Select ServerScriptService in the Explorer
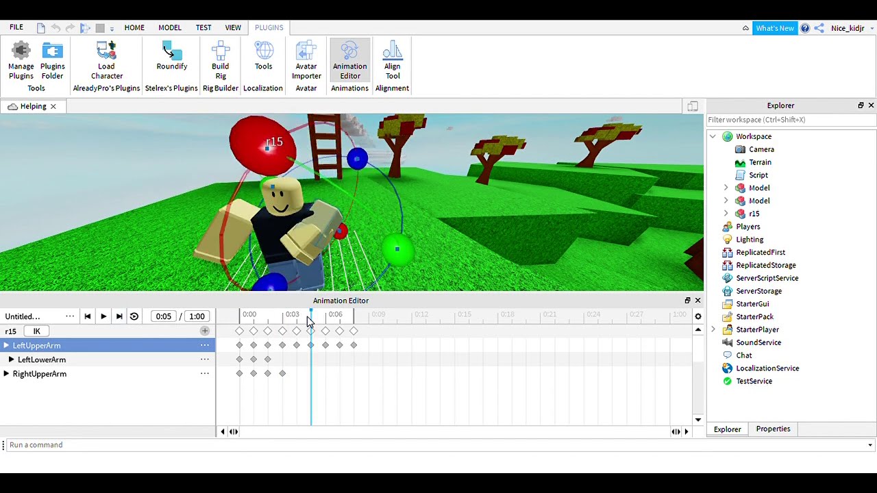 (x=767, y=278)
